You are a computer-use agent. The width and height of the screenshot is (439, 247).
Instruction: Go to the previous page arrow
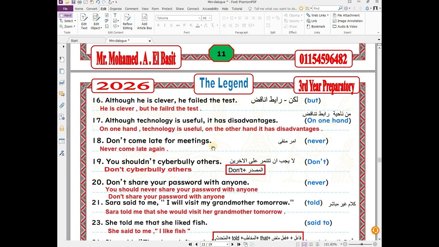196,244
